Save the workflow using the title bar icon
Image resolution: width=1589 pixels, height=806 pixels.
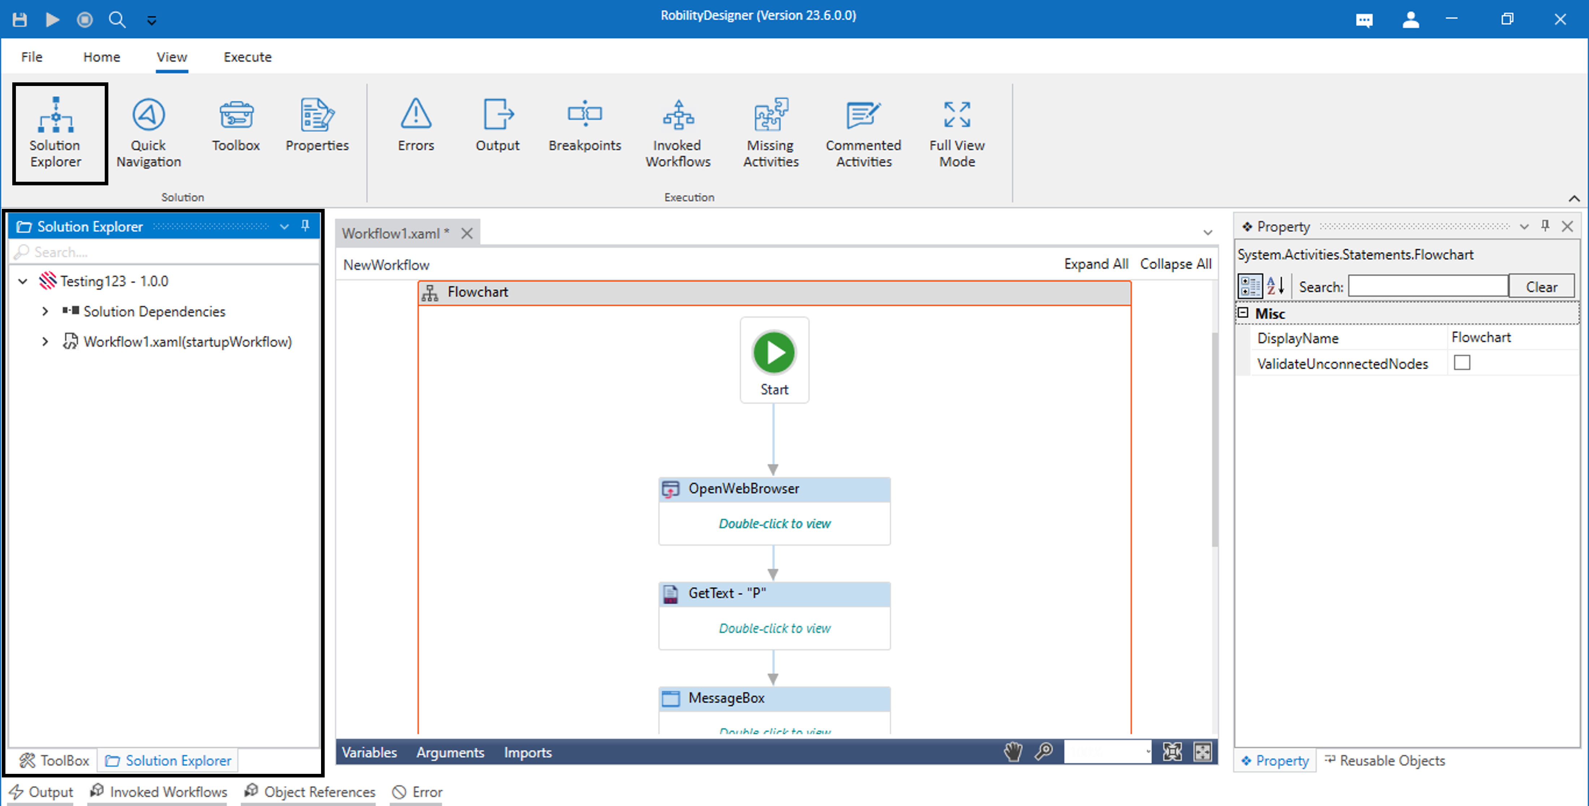[20, 19]
